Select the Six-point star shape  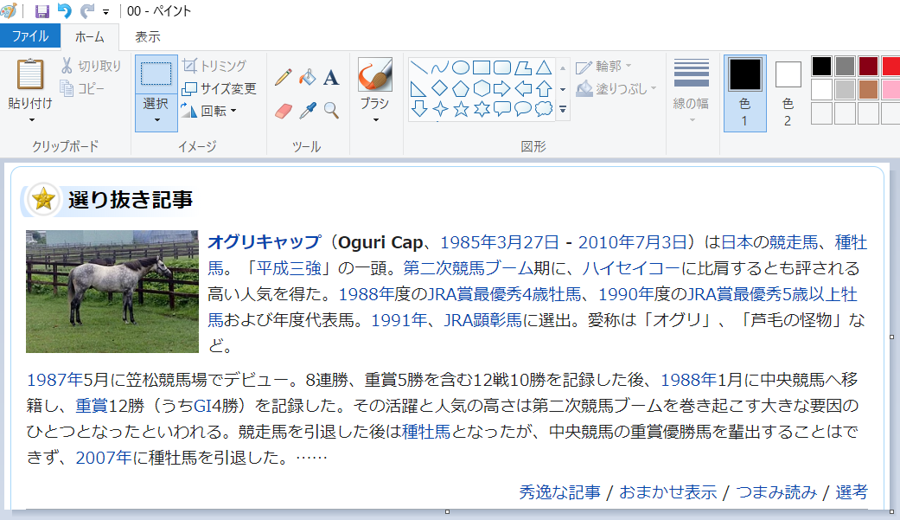(x=481, y=109)
